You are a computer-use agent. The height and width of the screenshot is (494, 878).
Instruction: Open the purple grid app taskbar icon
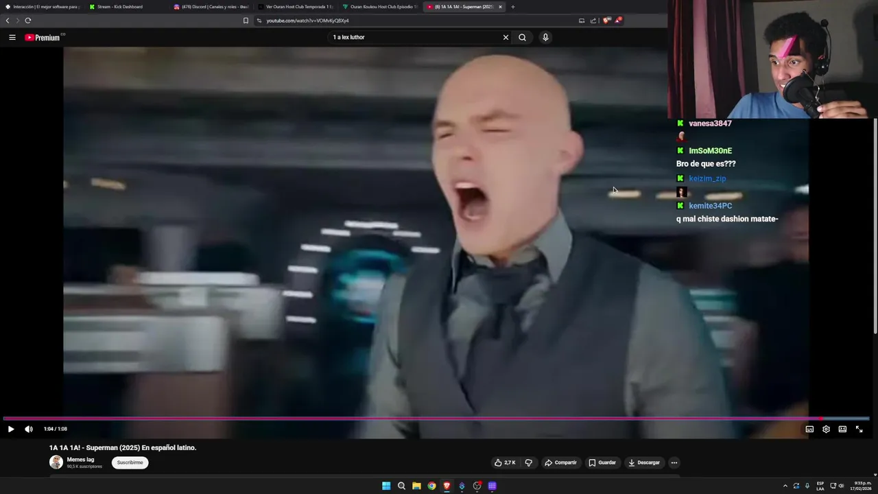(x=492, y=486)
